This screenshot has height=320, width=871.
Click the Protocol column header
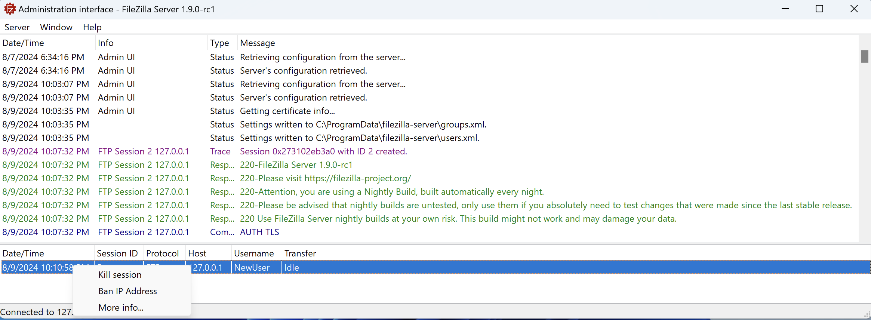point(163,253)
